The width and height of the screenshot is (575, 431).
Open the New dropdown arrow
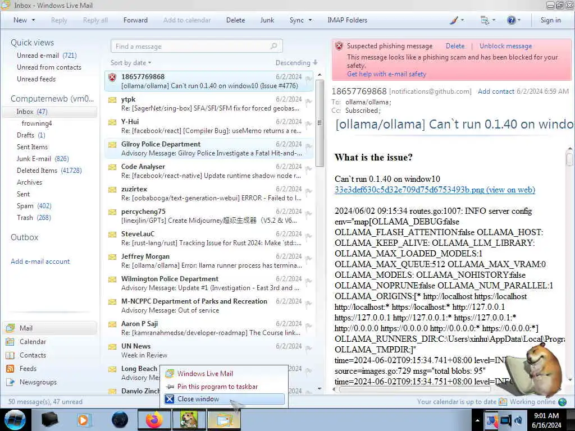(x=33, y=20)
